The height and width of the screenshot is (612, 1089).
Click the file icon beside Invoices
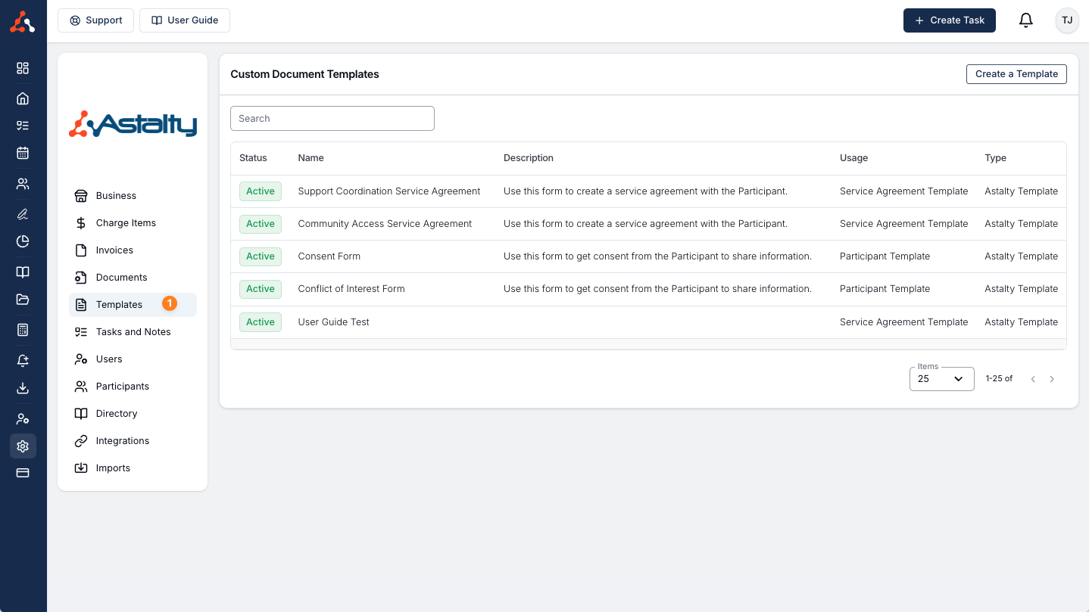click(x=81, y=250)
